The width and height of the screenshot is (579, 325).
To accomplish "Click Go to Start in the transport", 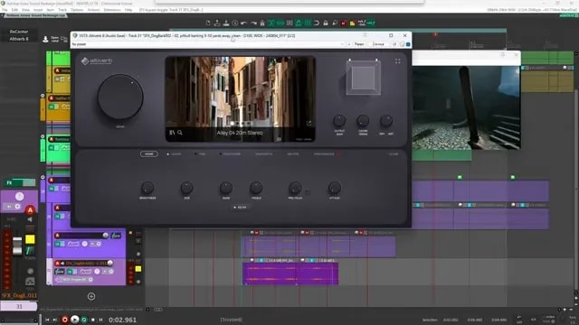I will (47, 320).
